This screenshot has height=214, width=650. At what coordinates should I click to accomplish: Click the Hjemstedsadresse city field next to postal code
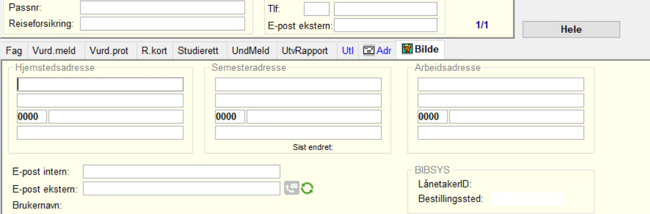(x=116, y=117)
